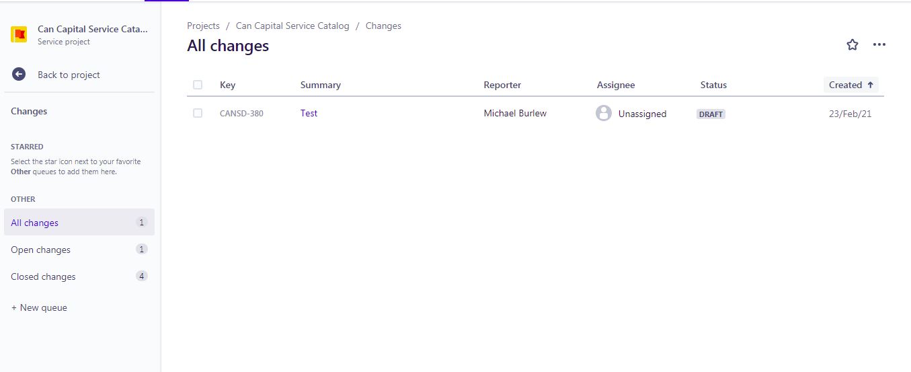Click the Back to project arrow icon
911x372 pixels.
pyautogui.click(x=19, y=75)
